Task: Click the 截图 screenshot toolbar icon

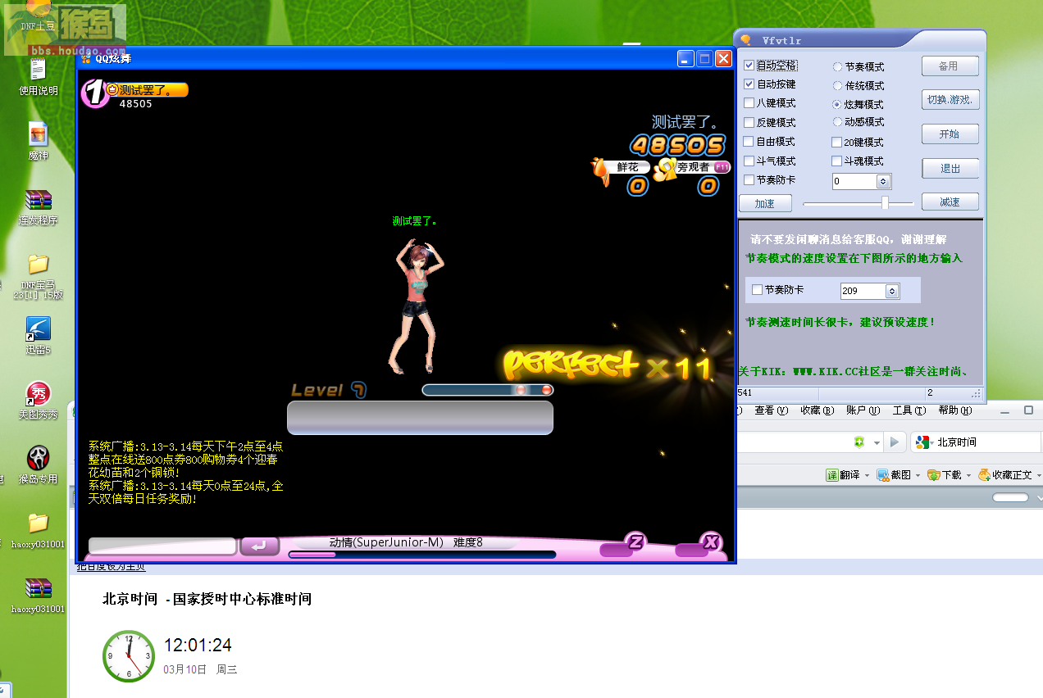Action: (x=883, y=475)
